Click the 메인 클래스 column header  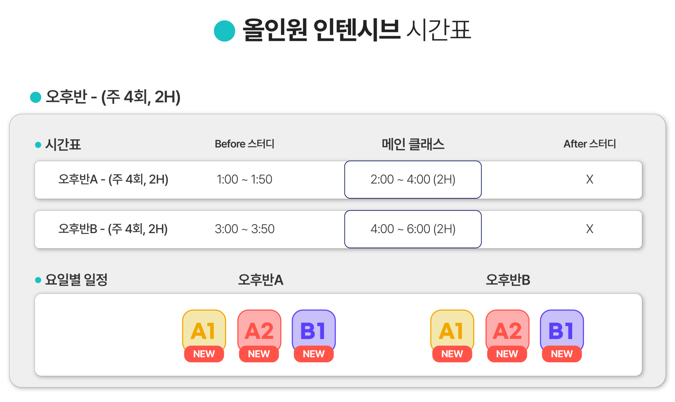[413, 144]
